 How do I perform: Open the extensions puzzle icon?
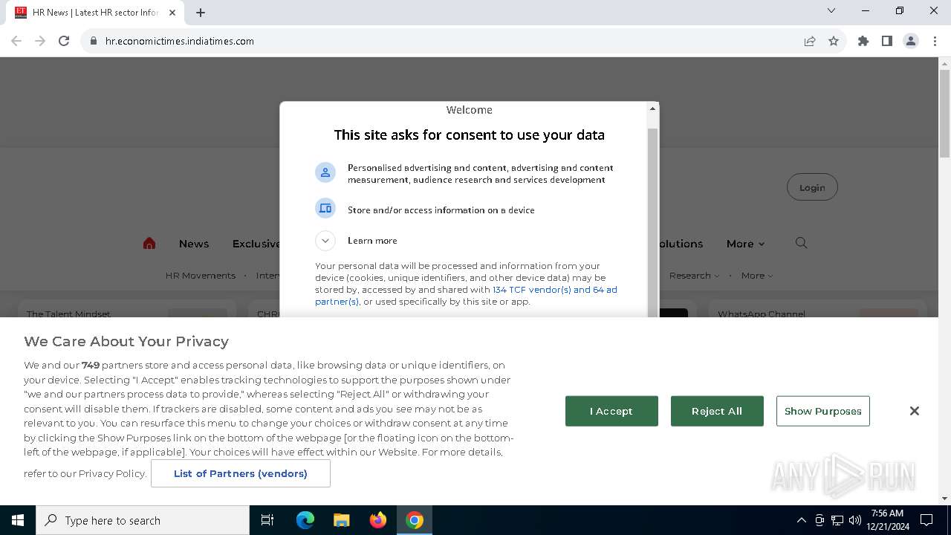click(x=863, y=41)
